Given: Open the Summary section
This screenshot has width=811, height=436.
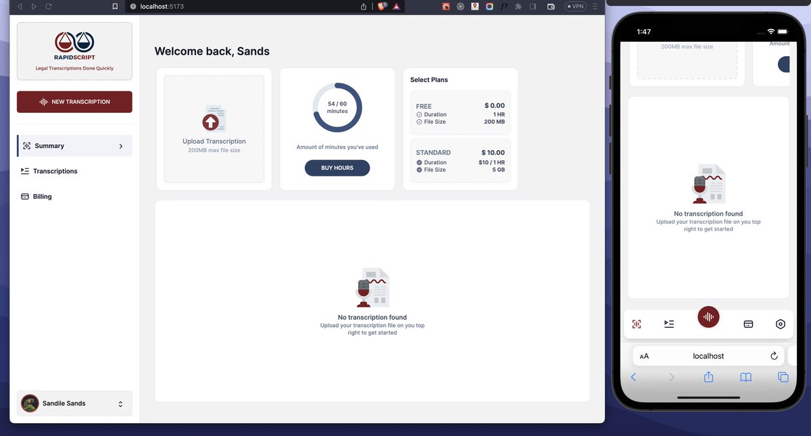Looking at the screenshot, I should (74, 145).
